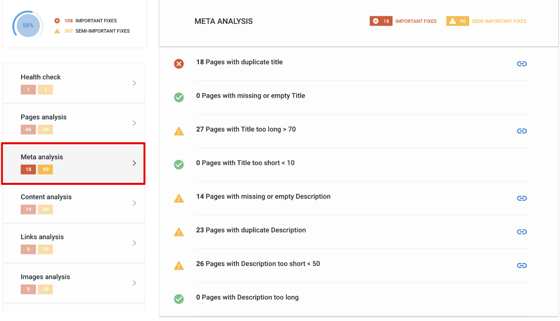Image resolution: width=560 pixels, height=321 pixels.
Task: Click 0 Pages with Description too long text
Action: [x=247, y=297]
